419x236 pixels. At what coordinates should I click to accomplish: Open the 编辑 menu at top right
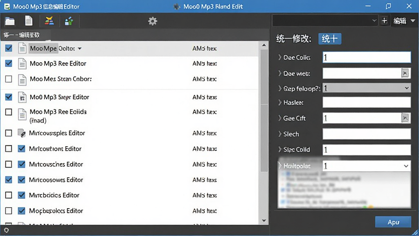coord(404,20)
